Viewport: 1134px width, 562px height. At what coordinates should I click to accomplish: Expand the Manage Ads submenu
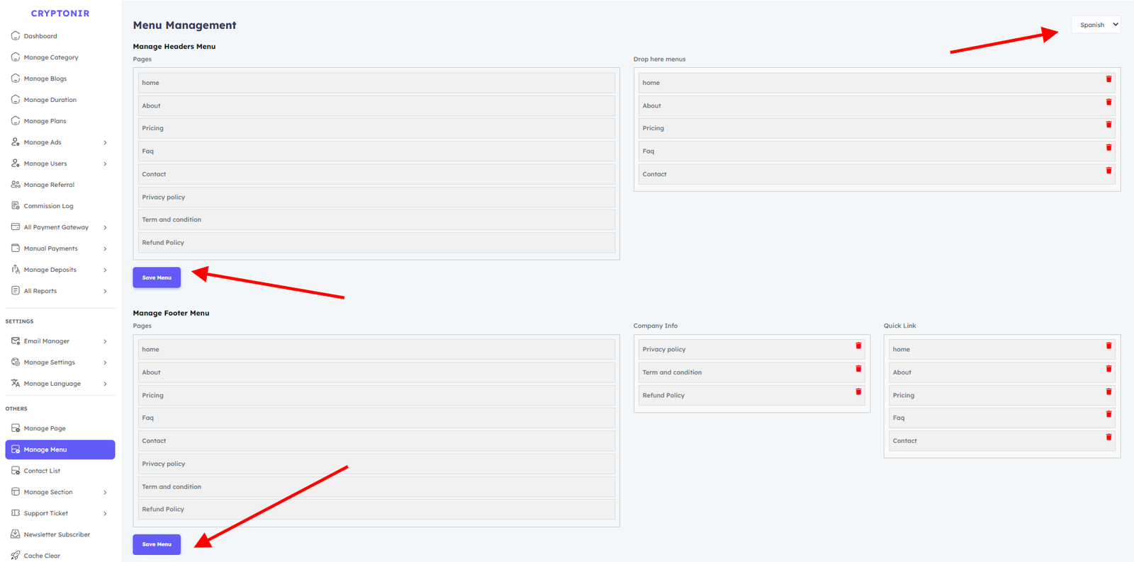[x=105, y=143]
